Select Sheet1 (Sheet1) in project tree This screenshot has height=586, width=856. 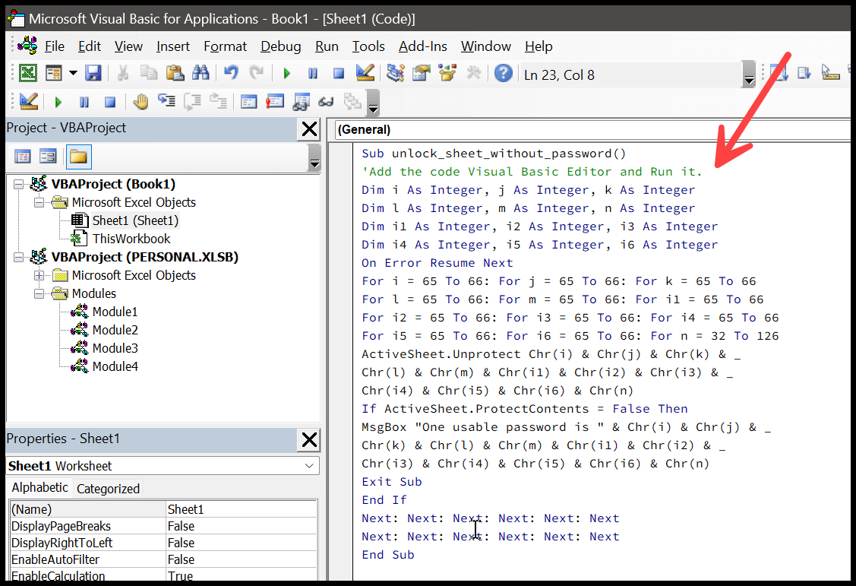coord(135,220)
